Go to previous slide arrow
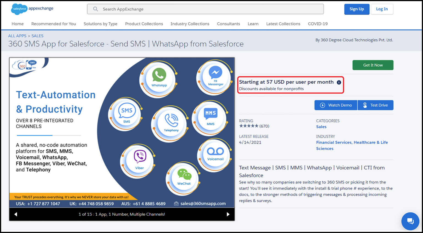 [x=16, y=214]
